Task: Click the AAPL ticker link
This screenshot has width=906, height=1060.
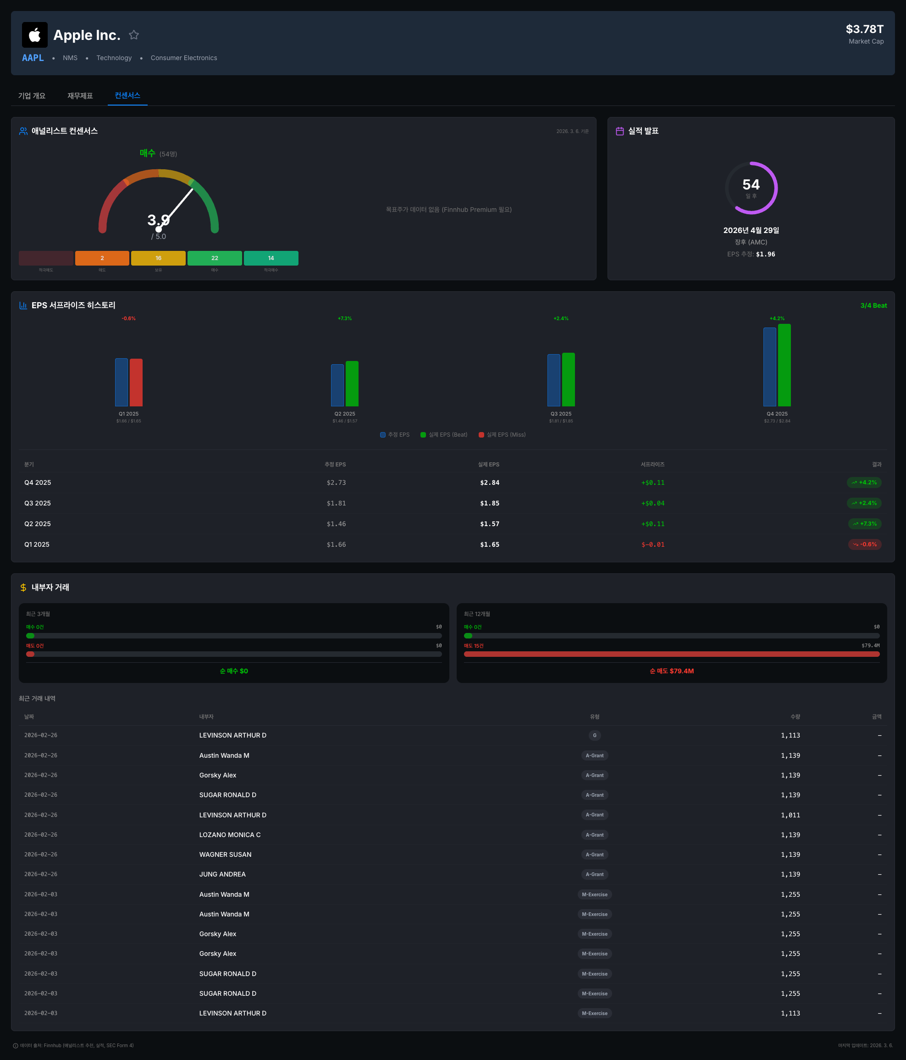Action: [32, 58]
